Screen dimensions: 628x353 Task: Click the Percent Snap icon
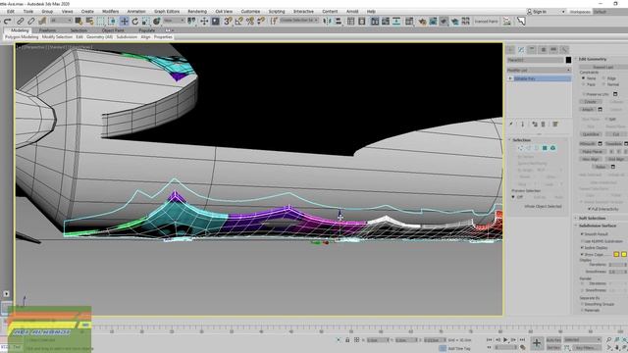[x=250, y=22]
